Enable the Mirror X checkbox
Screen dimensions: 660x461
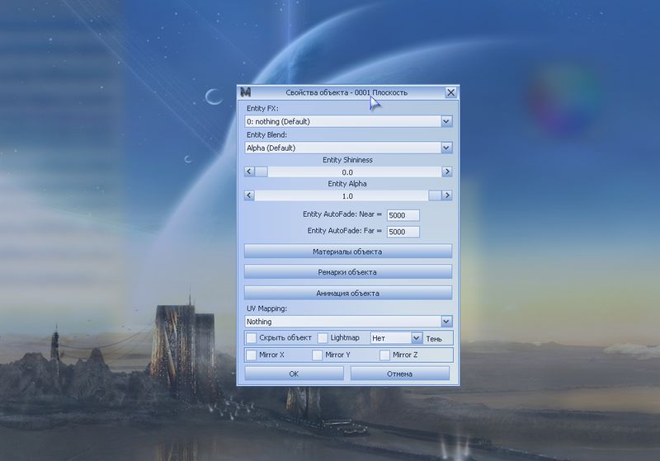[x=251, y=355]
